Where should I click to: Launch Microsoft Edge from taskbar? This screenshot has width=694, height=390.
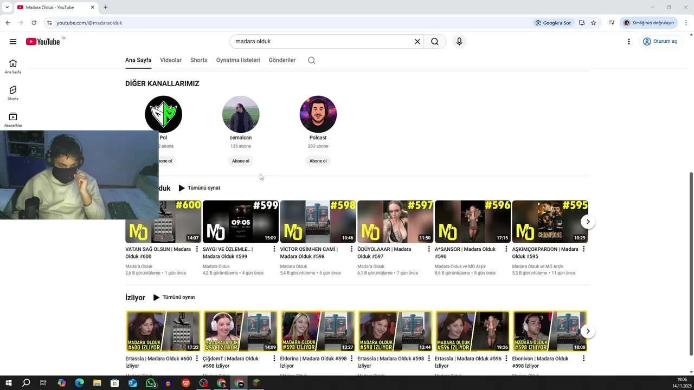point(79,383)
